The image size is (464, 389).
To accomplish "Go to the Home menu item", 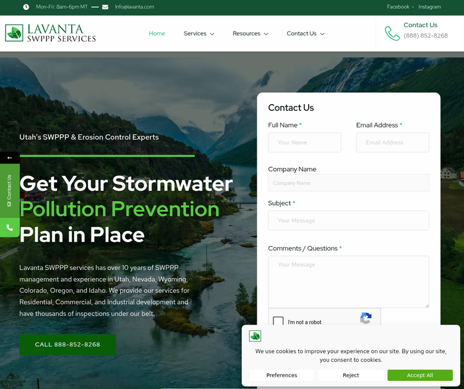I will tap(157, 33).
